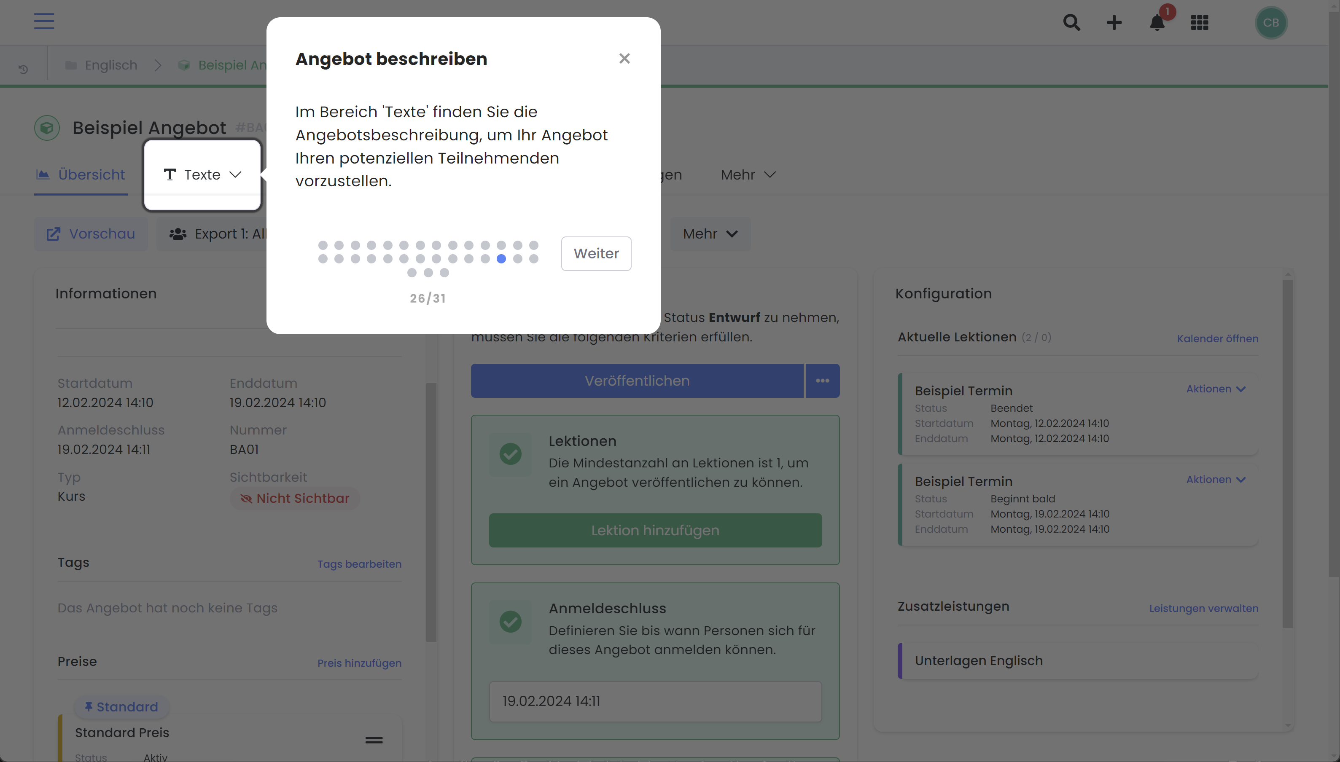Click the Tags bearbeiten link
Screen dimensions: 1340x762
point(359,563)
